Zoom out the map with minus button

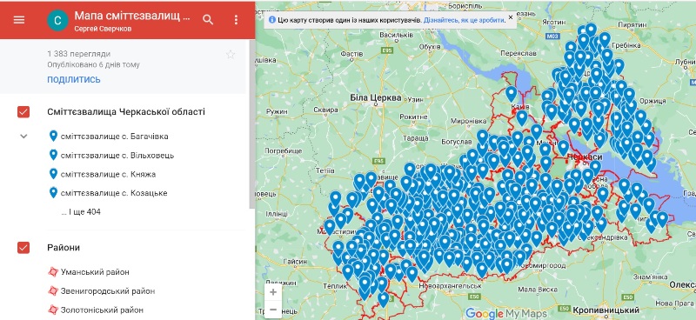(x=273, y=310)
